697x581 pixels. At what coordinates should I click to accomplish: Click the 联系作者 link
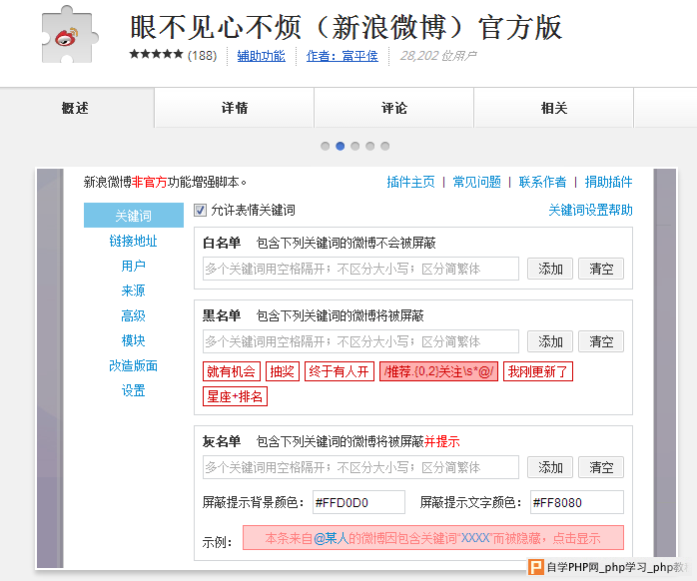(542, 182)
